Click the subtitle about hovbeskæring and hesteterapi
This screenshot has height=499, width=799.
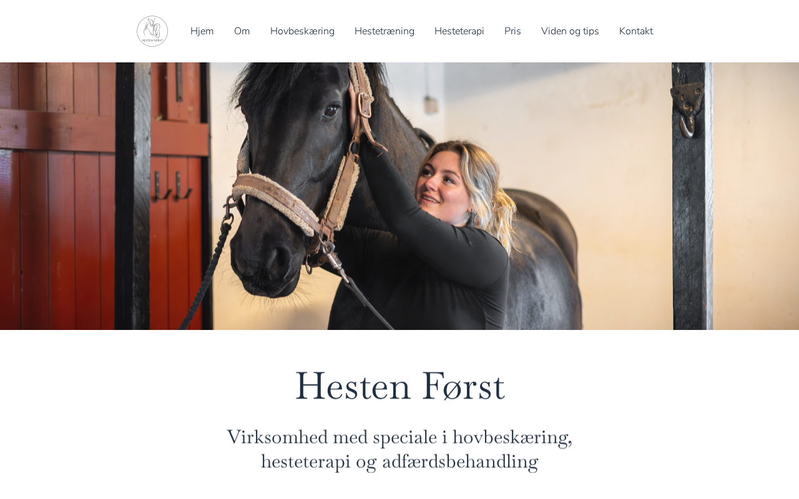[399, 449]
